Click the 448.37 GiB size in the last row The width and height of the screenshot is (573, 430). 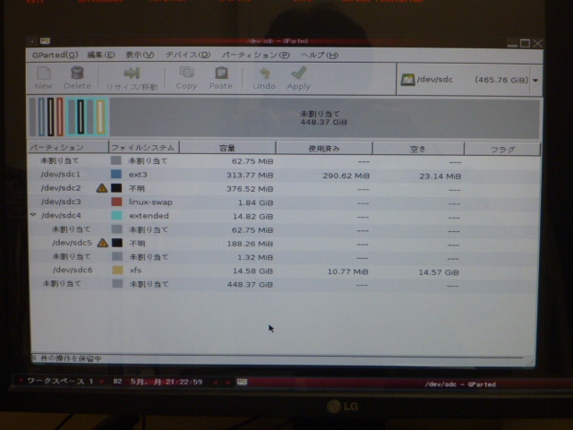point(250,285)
